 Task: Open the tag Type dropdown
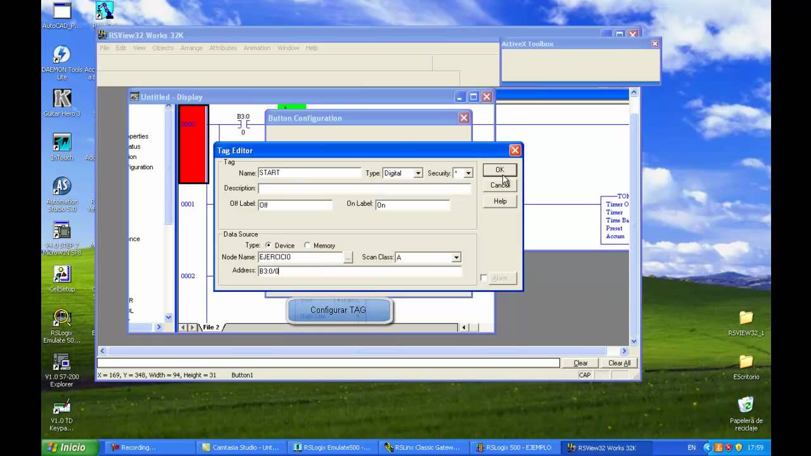coord(418,173)
